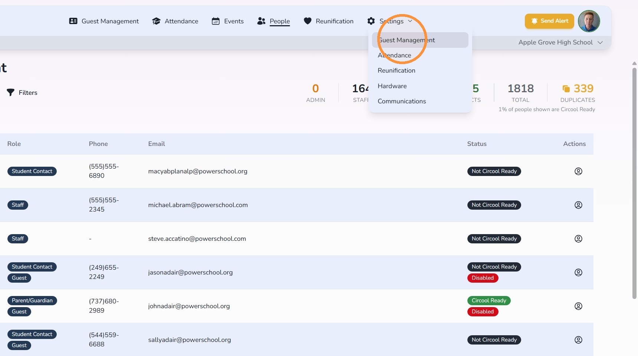Click email michael.abram@powerschool.com
The image size is (638, 356).
tap(198, 205)
